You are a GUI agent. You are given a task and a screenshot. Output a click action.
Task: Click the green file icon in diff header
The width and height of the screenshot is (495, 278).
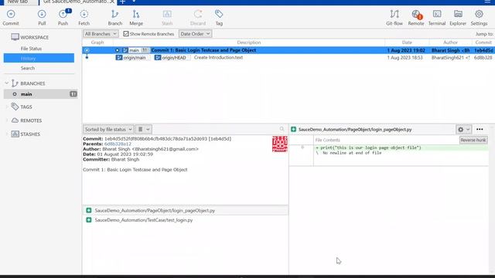294,129
